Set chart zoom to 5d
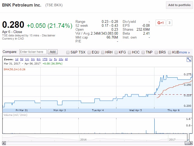The image size is (194, 146). tap(22, 59)
